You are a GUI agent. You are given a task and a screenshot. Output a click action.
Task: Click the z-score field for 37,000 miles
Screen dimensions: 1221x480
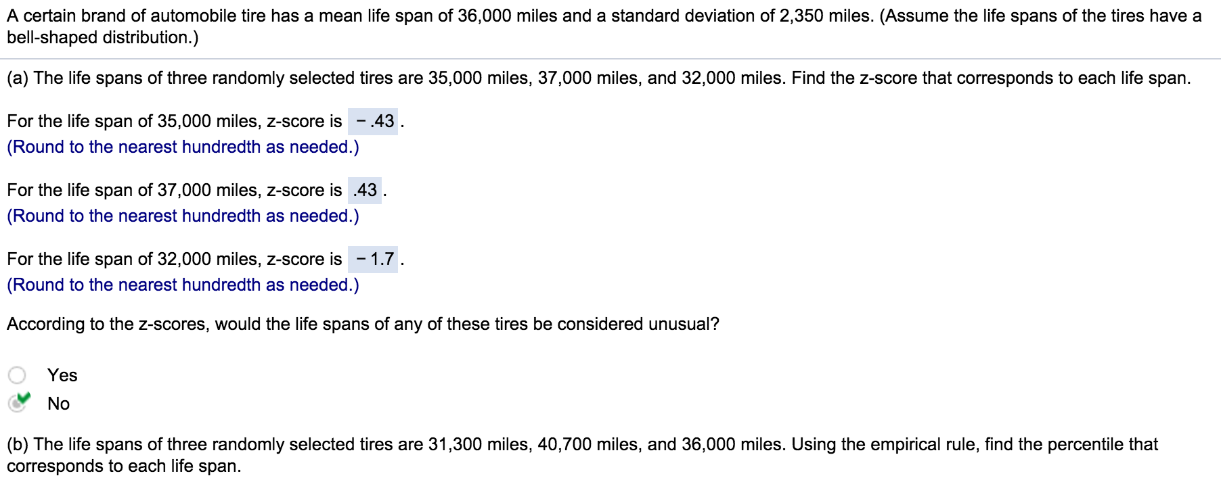point(365,191)
